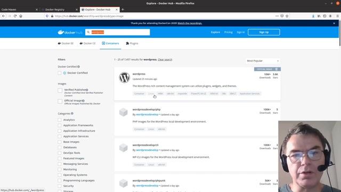Click the wordpressdevelop/php cube image icon
341x192 pixels.
coord(123,112)
